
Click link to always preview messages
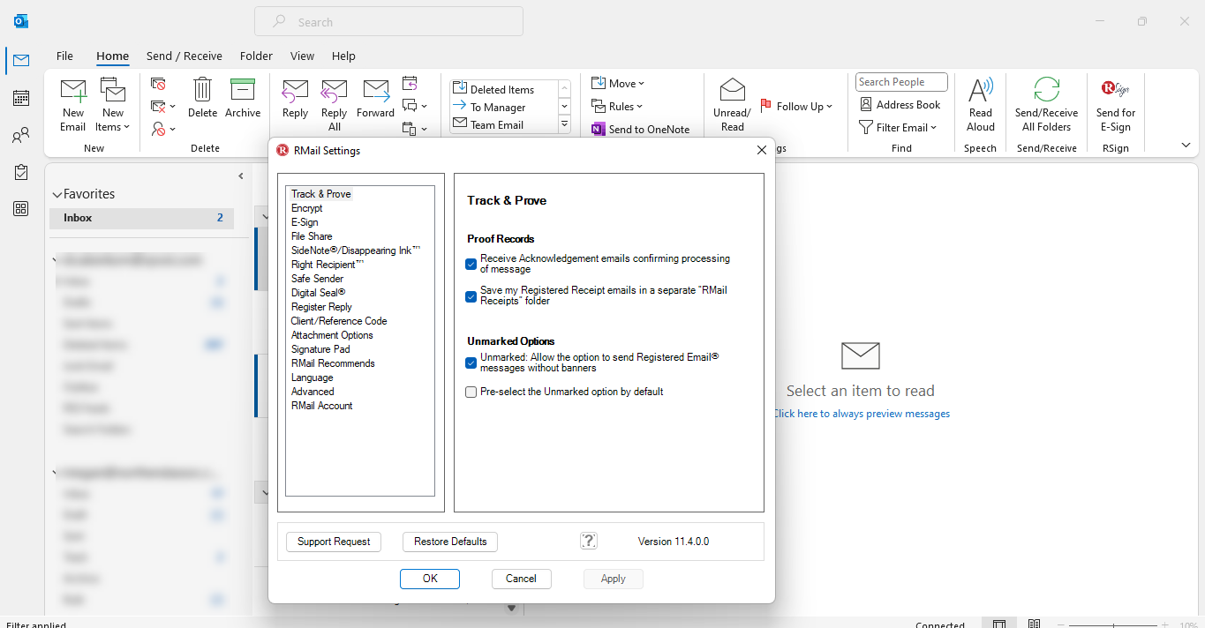click(862, 414)
